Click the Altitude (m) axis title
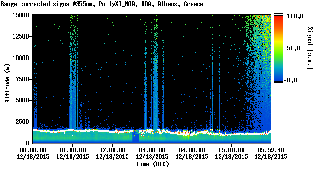314x176 pixels. point(7,83)
